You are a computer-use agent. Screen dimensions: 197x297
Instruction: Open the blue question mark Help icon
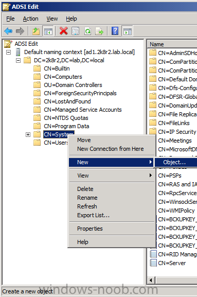coord(115,31)
